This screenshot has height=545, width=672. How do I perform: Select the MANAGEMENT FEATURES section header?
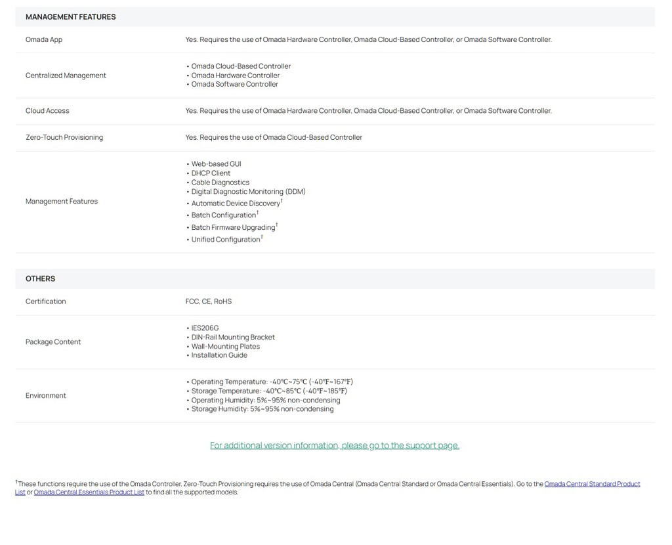pos(70,16)
